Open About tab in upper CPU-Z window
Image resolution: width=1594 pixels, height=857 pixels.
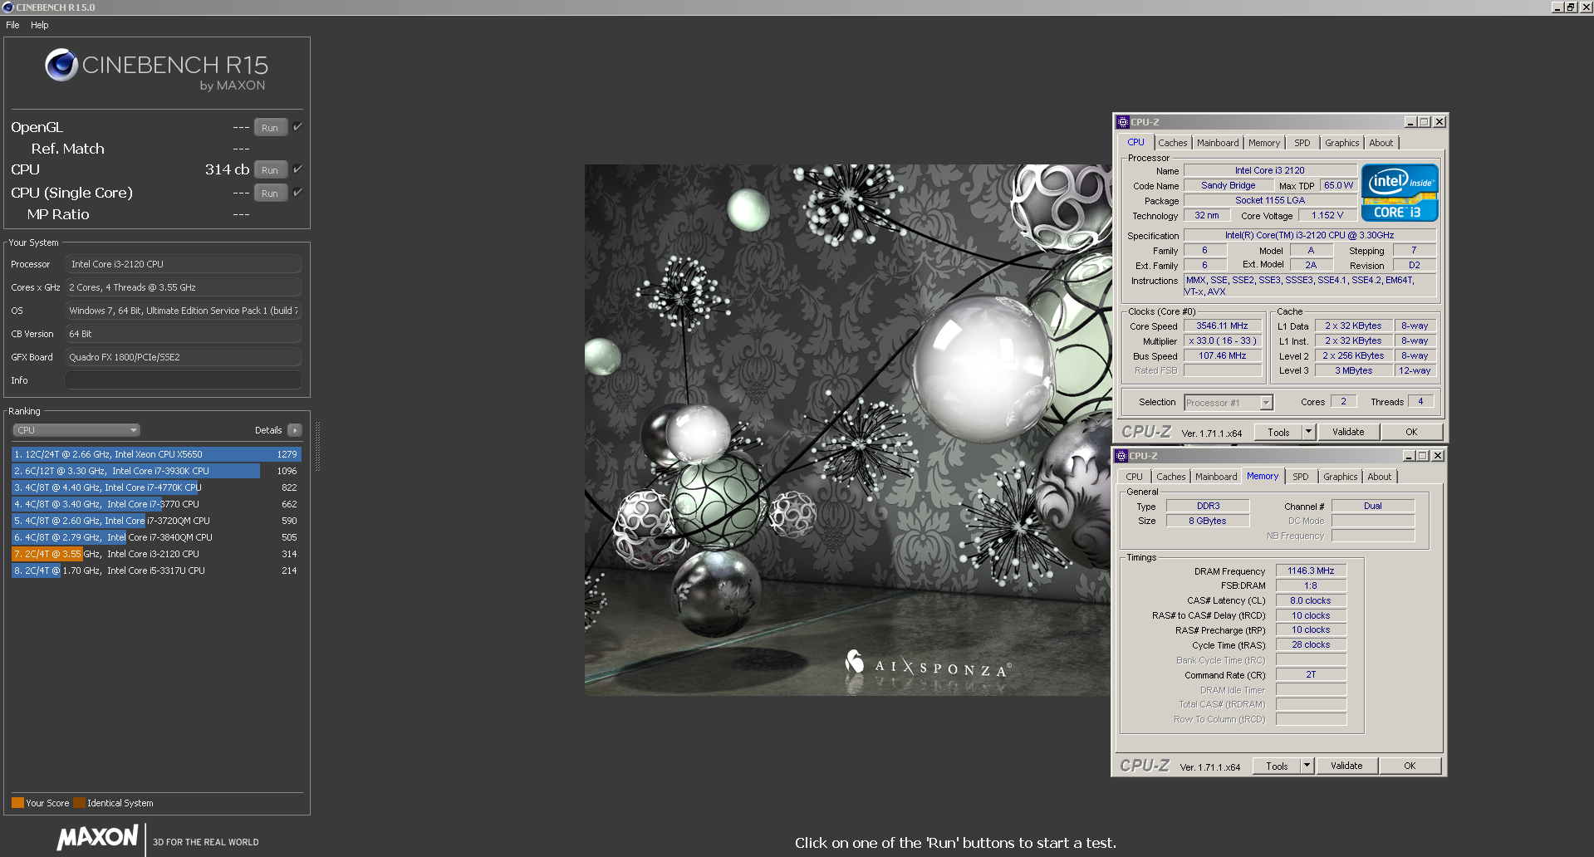(x=1381, y=143)
